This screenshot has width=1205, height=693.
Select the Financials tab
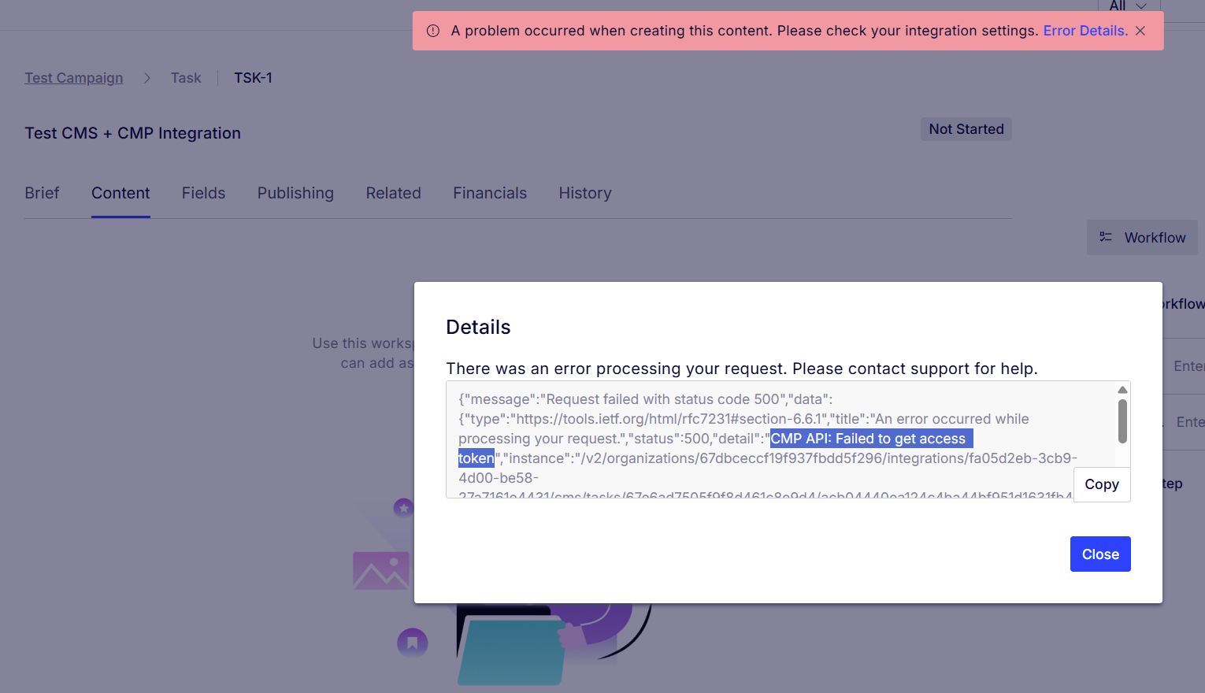(489, 193)
